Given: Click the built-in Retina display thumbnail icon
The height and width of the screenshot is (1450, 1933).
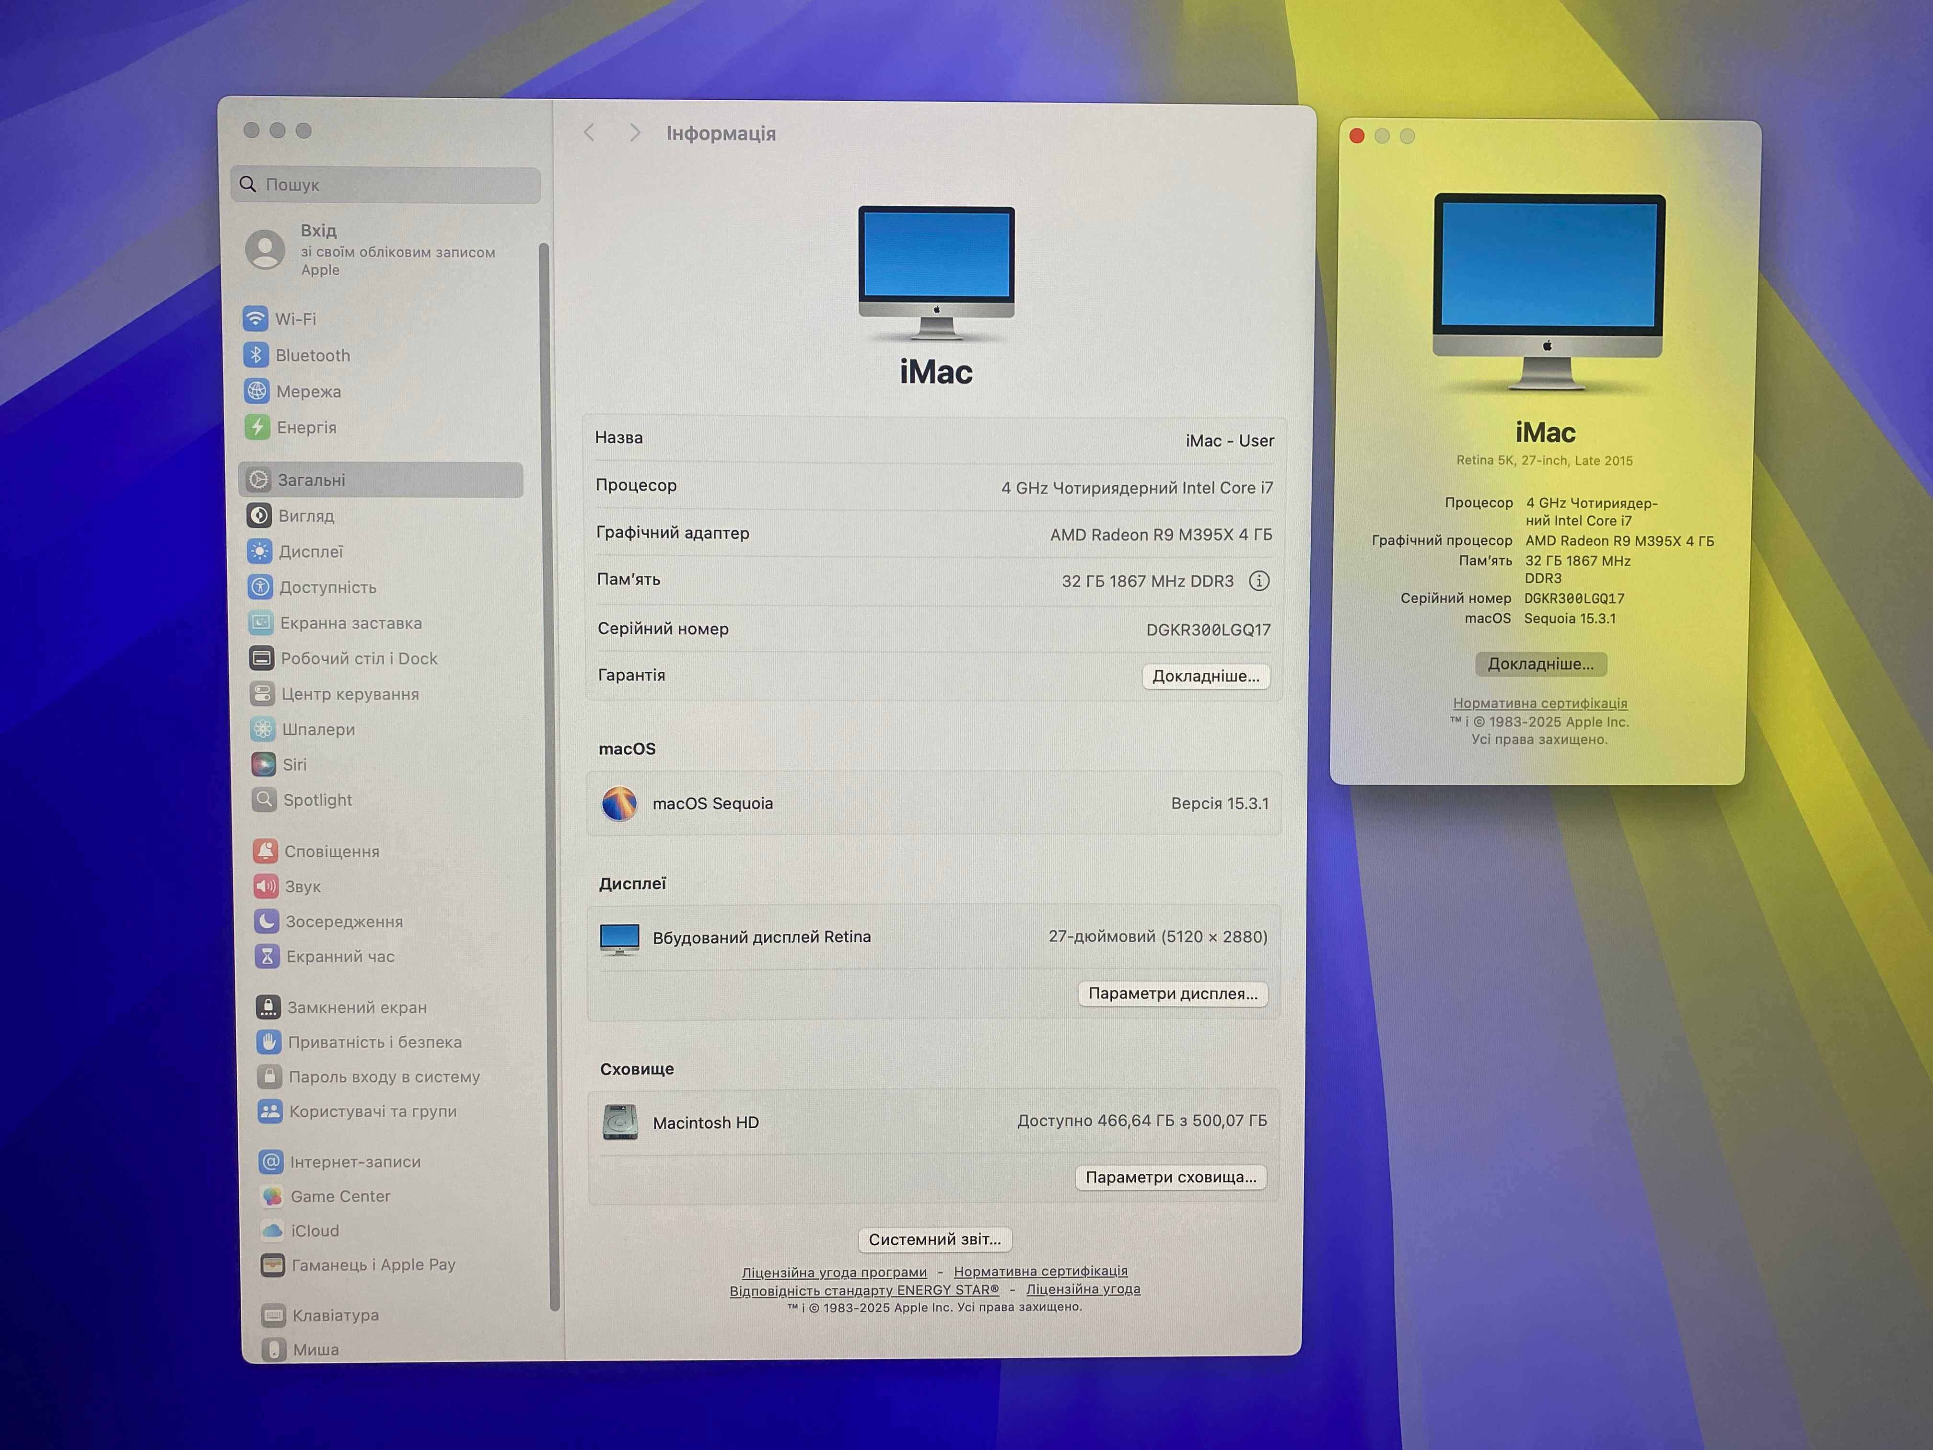Looking at the screenshot, I should point(619,939).
